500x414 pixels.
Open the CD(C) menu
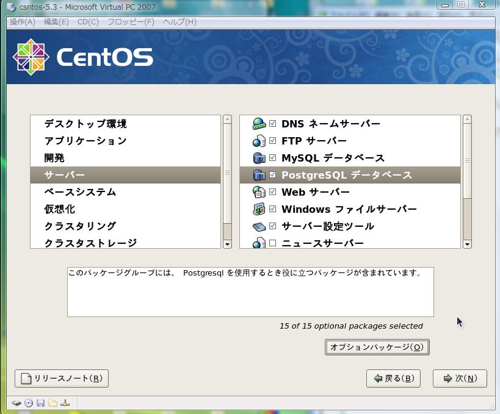[88, 22]
